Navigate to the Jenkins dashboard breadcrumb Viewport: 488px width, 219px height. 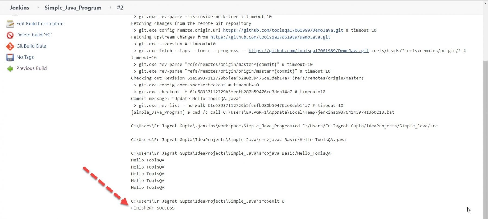pyautogui.click(x=19, y=8)
